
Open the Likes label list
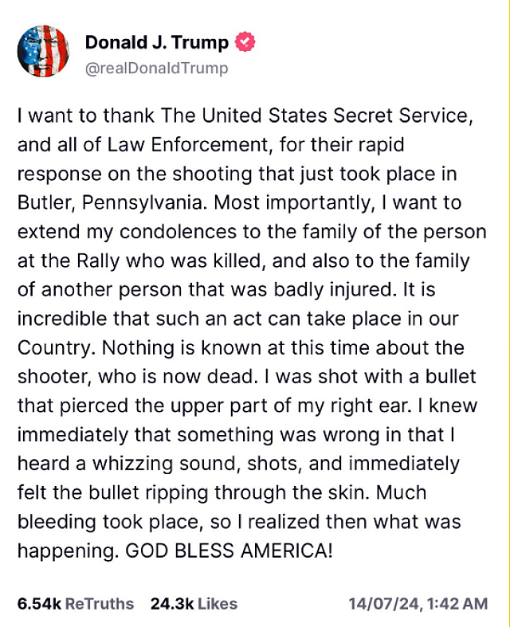218,603
